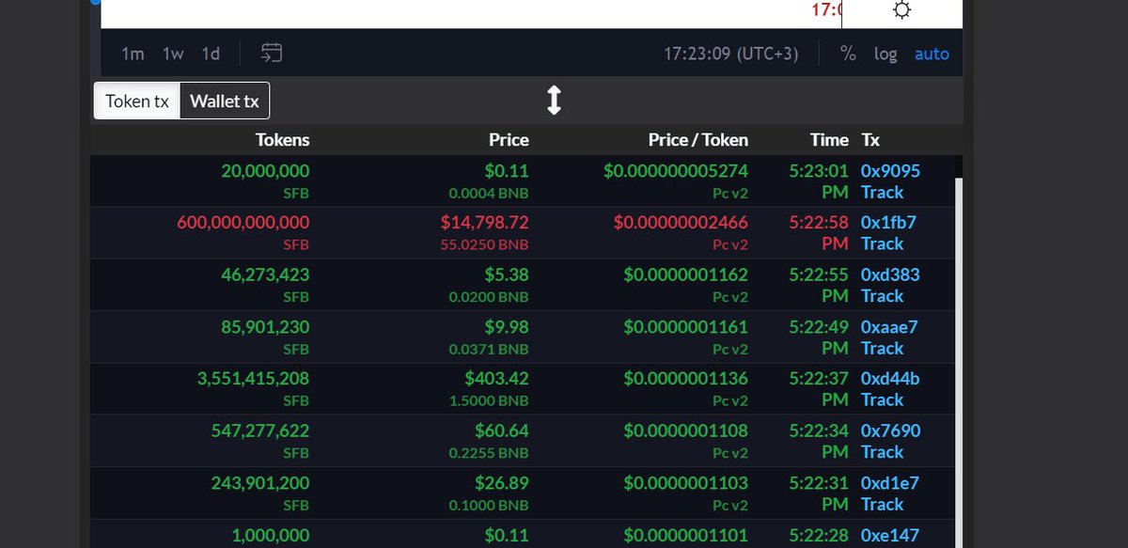The width and height of the screenshot is (1128, 548).
Task: Click the $60.64 price cell
Action: [x=501, y=431]
